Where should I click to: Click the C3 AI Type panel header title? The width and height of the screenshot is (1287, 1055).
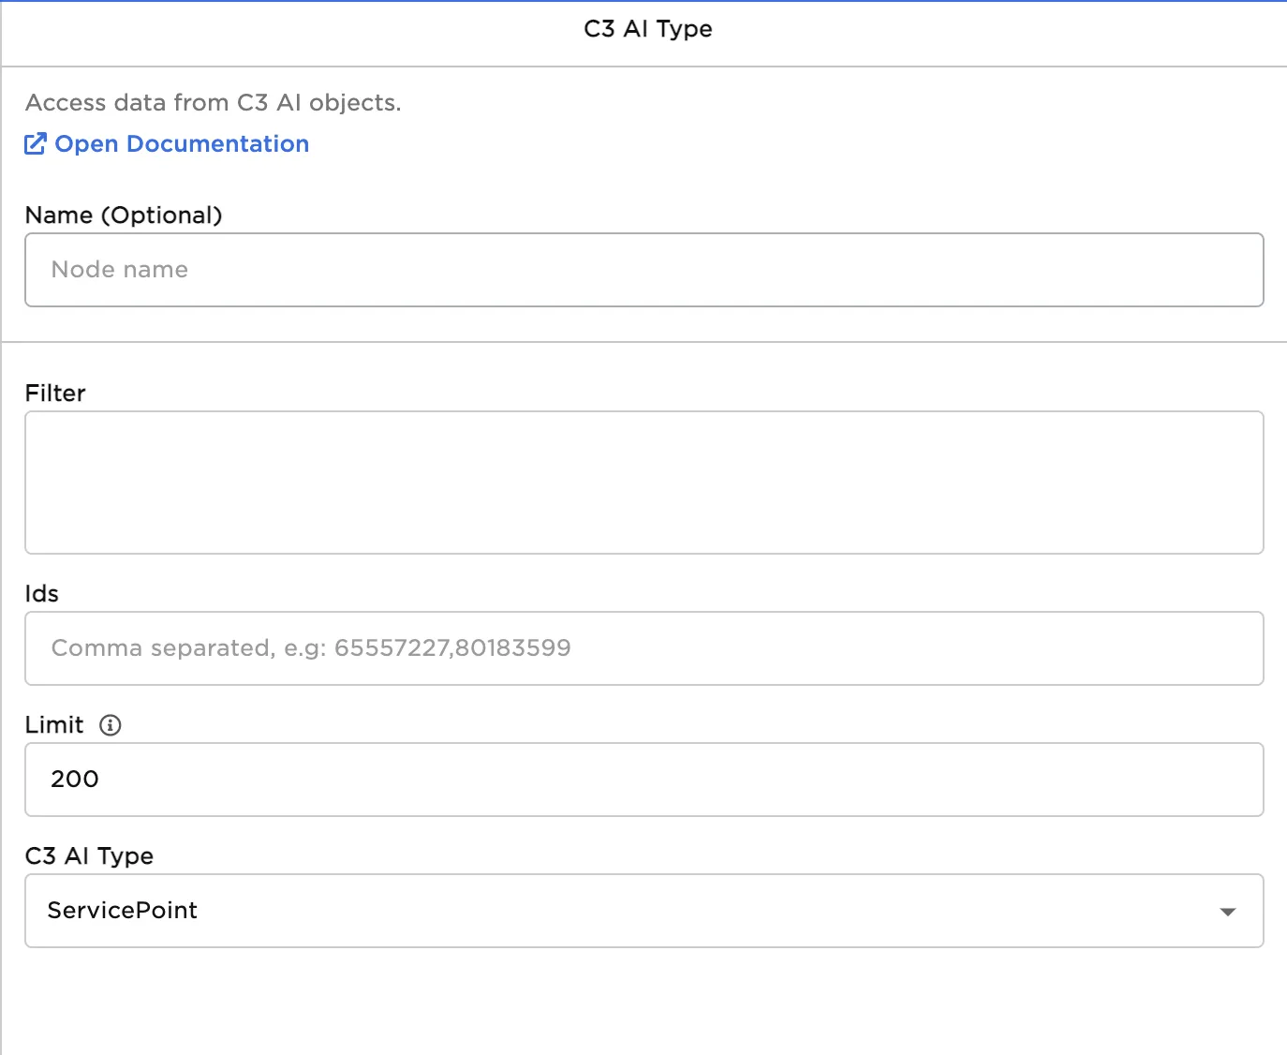[647, 29]
